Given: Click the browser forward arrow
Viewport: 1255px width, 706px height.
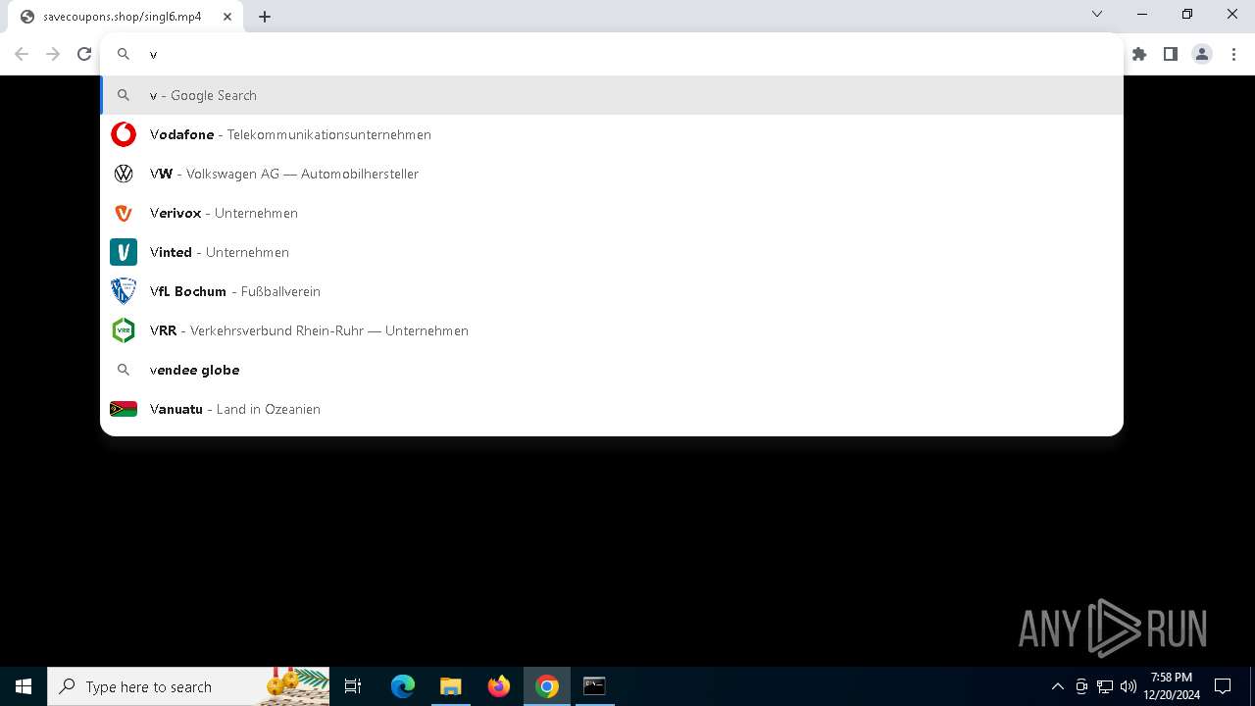Looking at the screenshot, I should click(53, 54).
